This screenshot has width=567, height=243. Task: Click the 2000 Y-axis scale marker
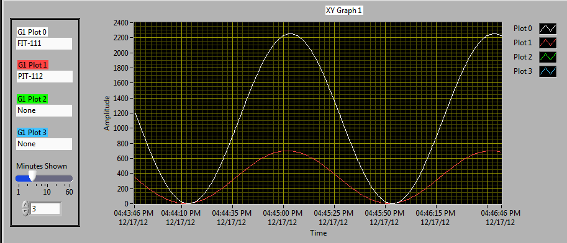click(120, 53)
